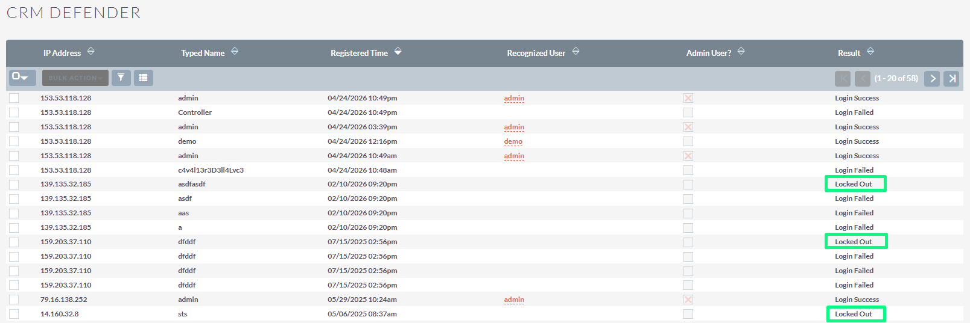
Task: Open the select-all checkbox dropdown
Action: (x=22, y=78)
